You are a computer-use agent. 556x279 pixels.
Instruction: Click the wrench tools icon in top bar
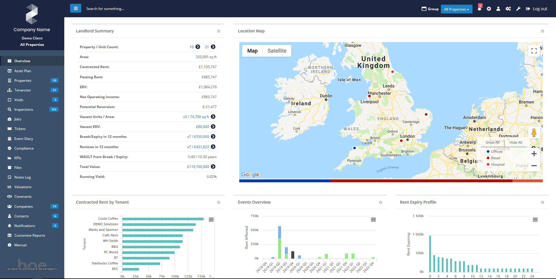pos(518,9)
